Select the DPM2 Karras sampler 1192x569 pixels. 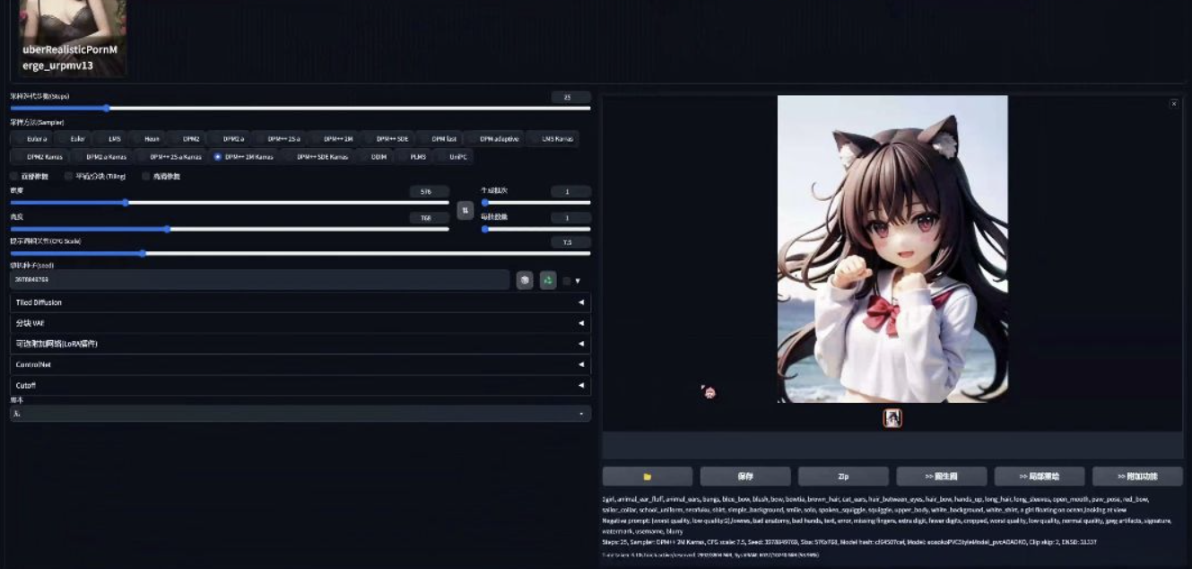[x=39, y=157]
